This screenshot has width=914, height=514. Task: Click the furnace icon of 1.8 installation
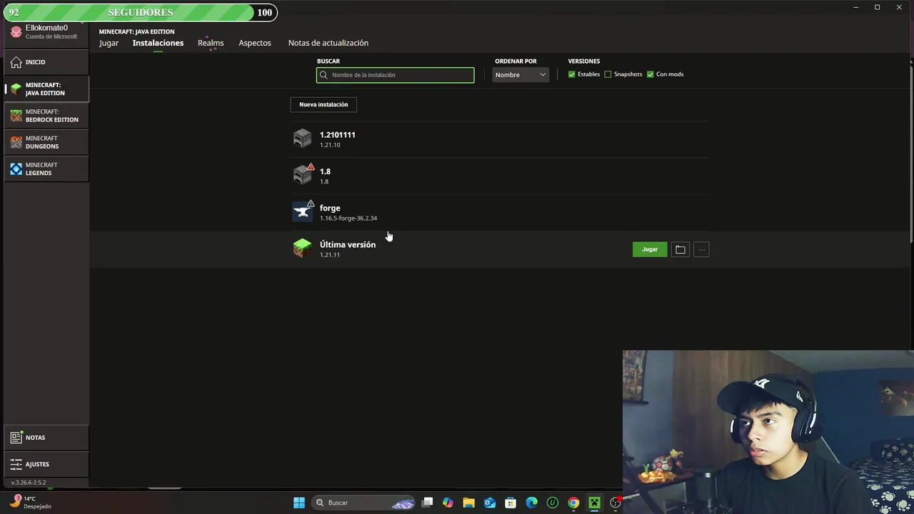303,175
